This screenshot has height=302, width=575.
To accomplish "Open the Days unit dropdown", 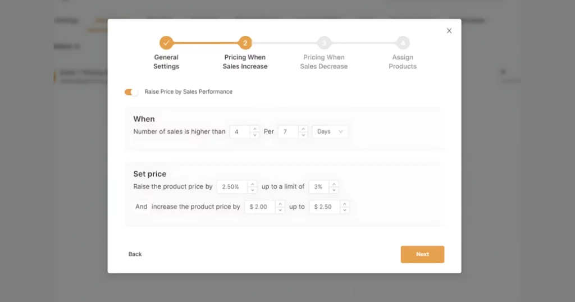I will [x=330, y=131].
